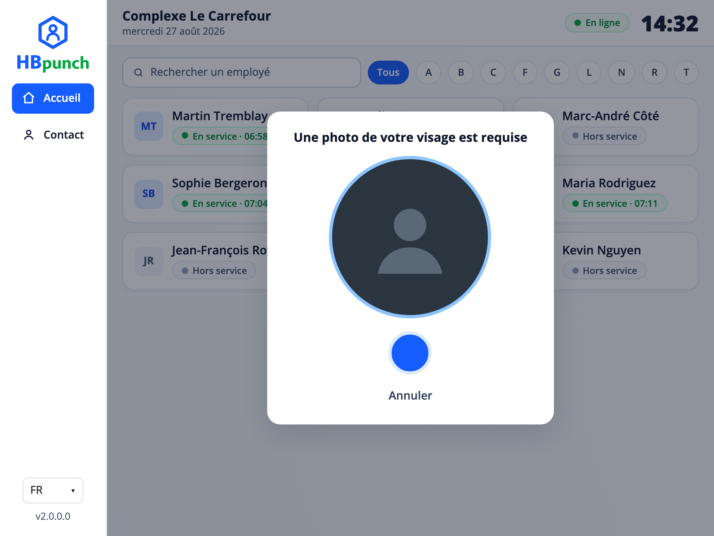Select Martin Tremblay's MT avatar
This screenshot has height=536, width=714.
point(149,126)
